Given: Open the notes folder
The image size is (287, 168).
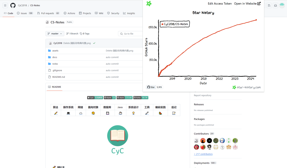Looking at the screenshot, I should point(55,64).
